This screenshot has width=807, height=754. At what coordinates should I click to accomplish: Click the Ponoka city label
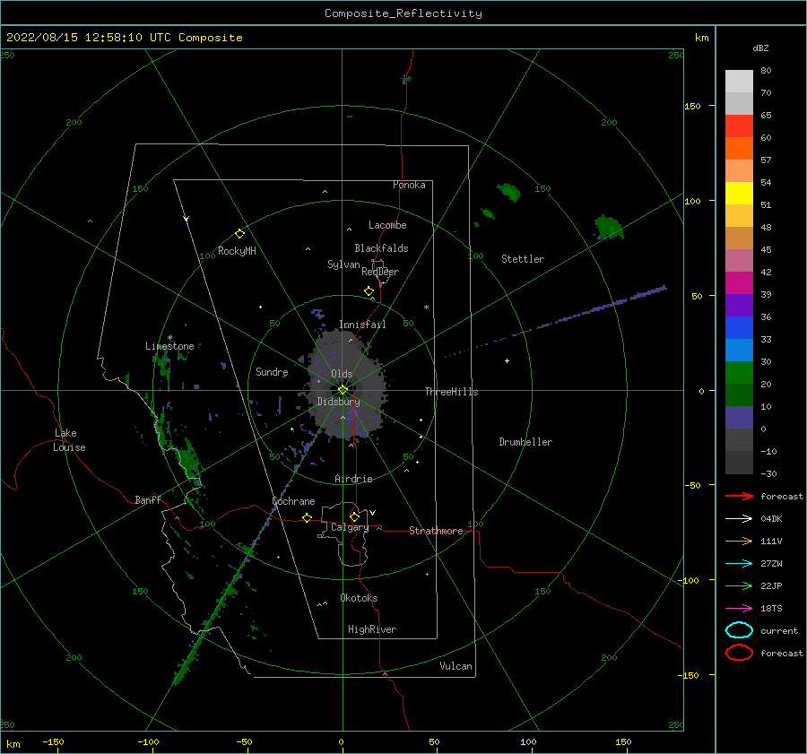click(409, 185)
